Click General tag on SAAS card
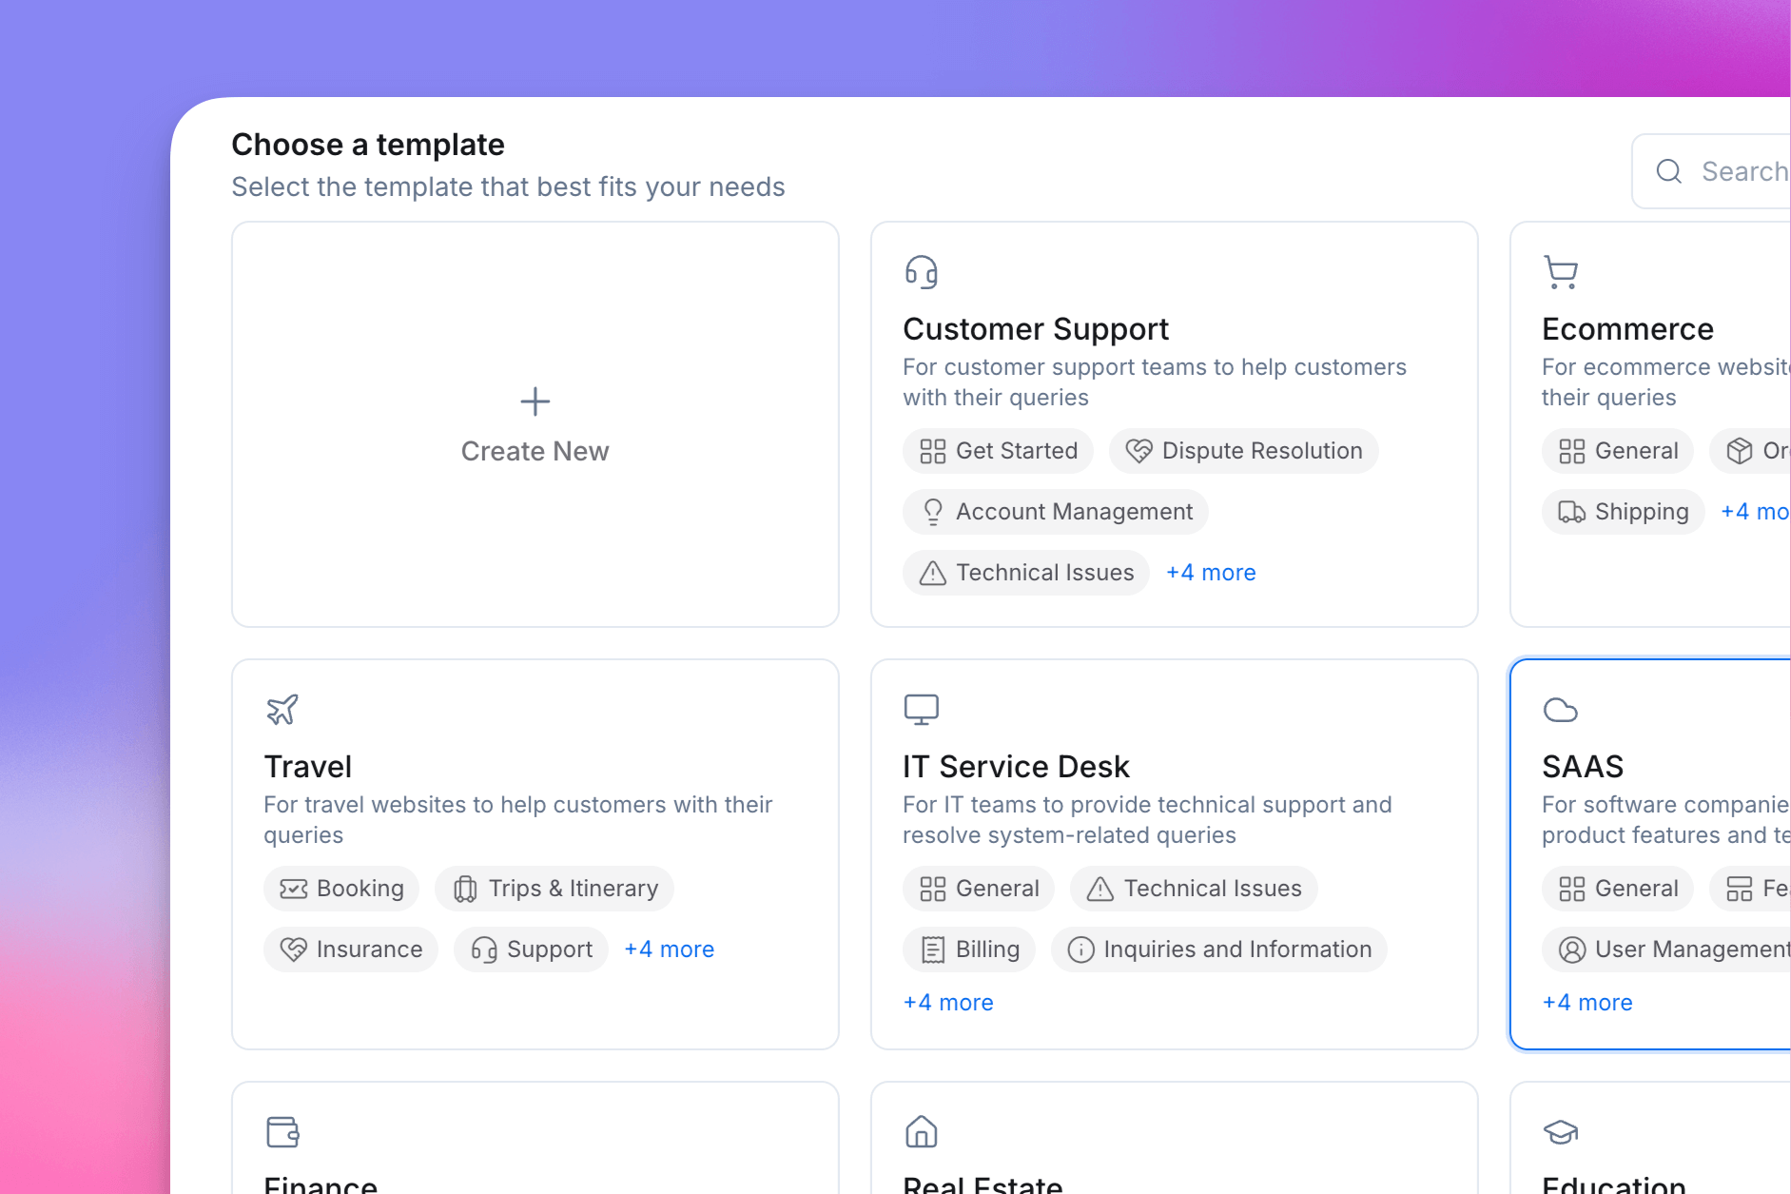1791x1194 pixels. (1618, 889)
